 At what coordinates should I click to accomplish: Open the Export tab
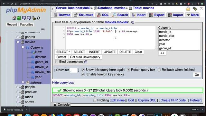156,15
